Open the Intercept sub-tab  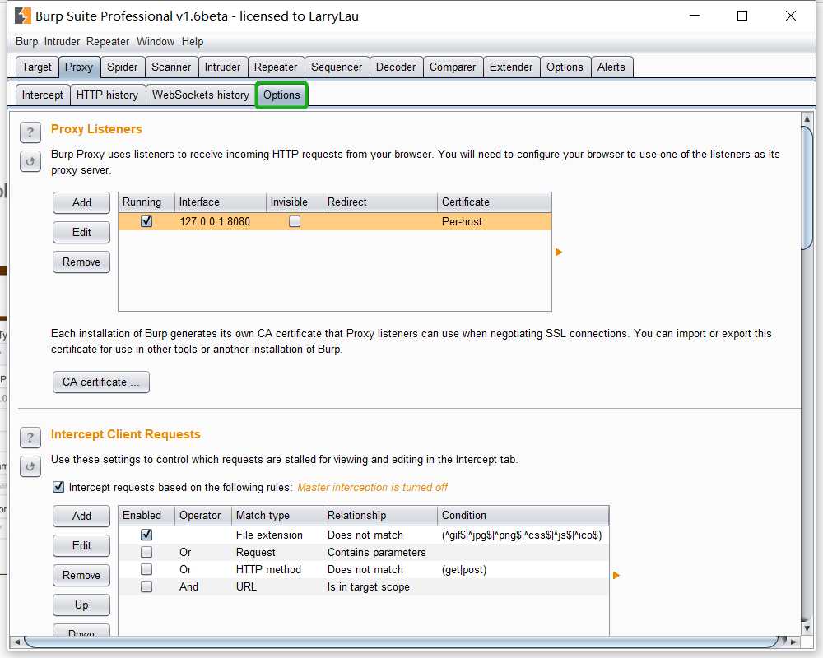pos(43,95)
